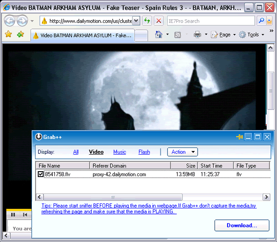The width and height of the screenshot is (277, 242).
Task: Sort by Size column header
Action: coord(184,166)
